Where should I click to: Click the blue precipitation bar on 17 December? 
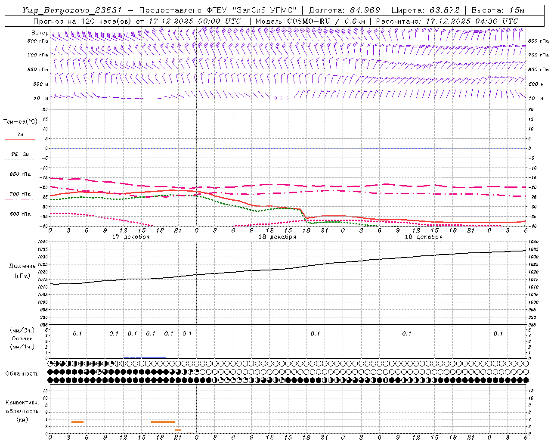pyautogui.click(x=144, y=357)
